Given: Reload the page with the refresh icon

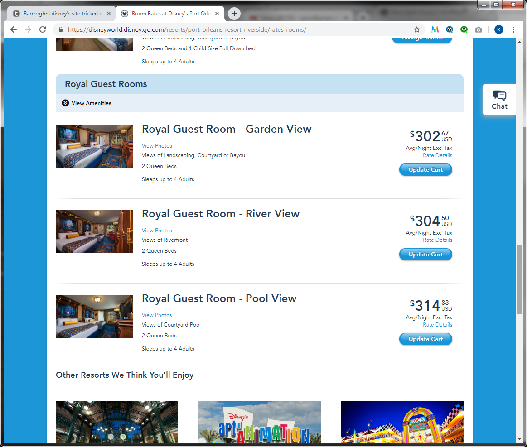Looking at the screenshot, I should pyautogui.click(x=43, y=29).
